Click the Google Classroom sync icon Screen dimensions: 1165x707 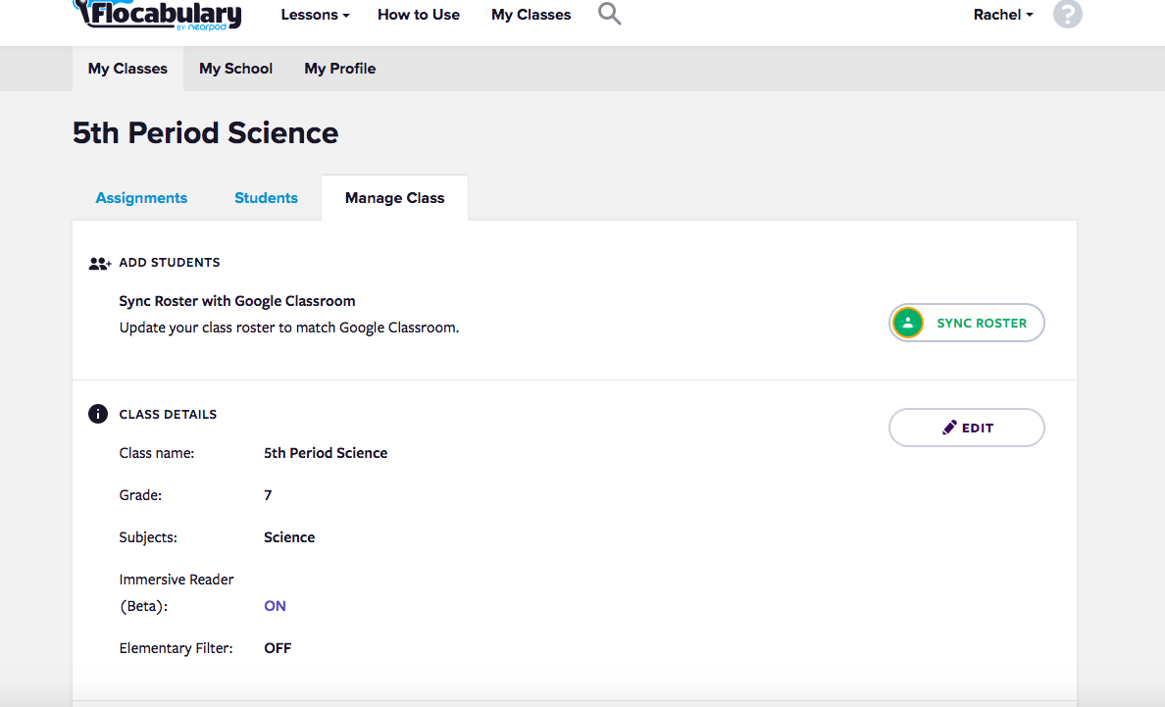click(x=908, y=323)
